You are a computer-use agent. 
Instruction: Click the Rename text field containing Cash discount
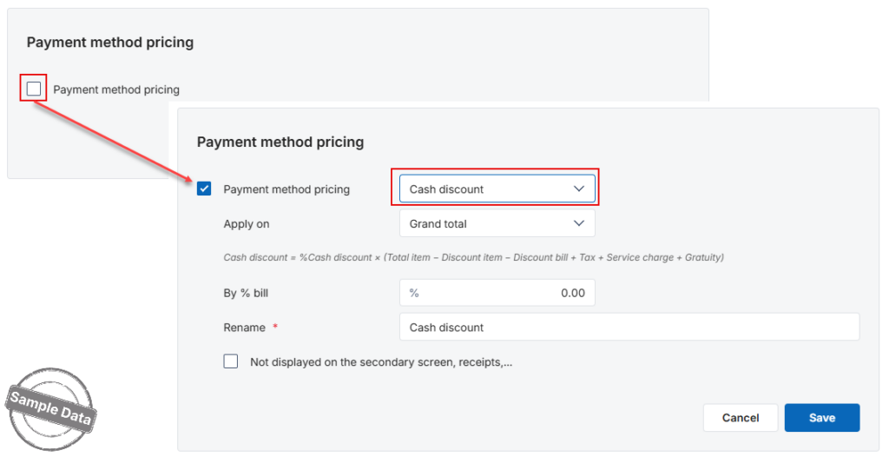[x=629, y=328]
